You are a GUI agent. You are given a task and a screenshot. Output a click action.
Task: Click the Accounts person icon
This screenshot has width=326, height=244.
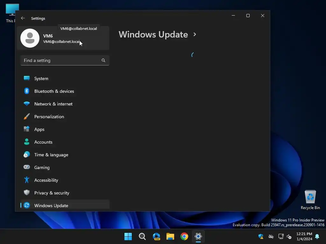pyautogui.click(x=27, y=142)
